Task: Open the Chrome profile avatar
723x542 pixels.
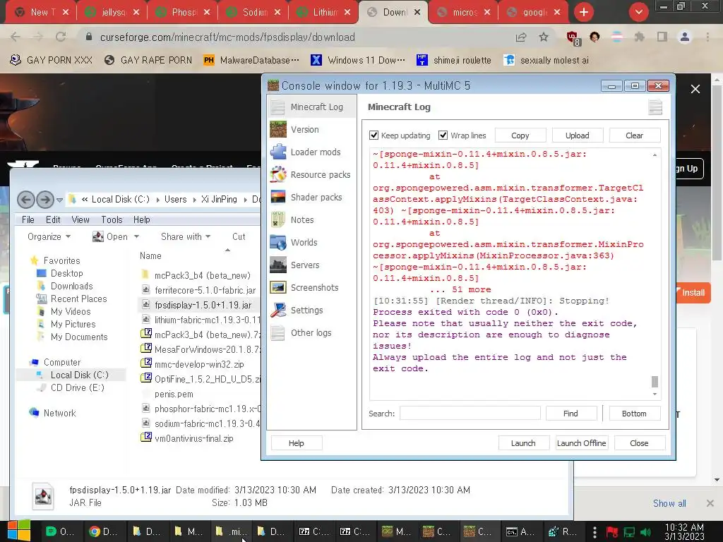Action: (x=685, y=37)
